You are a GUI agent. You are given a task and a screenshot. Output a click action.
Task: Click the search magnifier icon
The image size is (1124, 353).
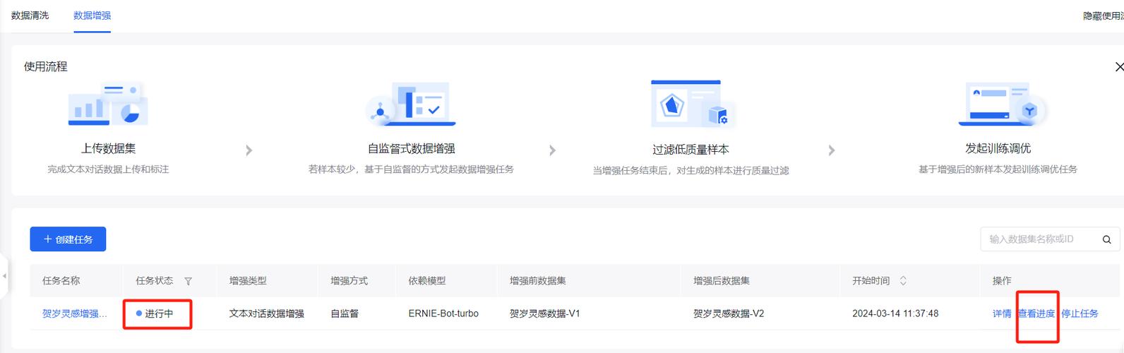[1106, 240]
